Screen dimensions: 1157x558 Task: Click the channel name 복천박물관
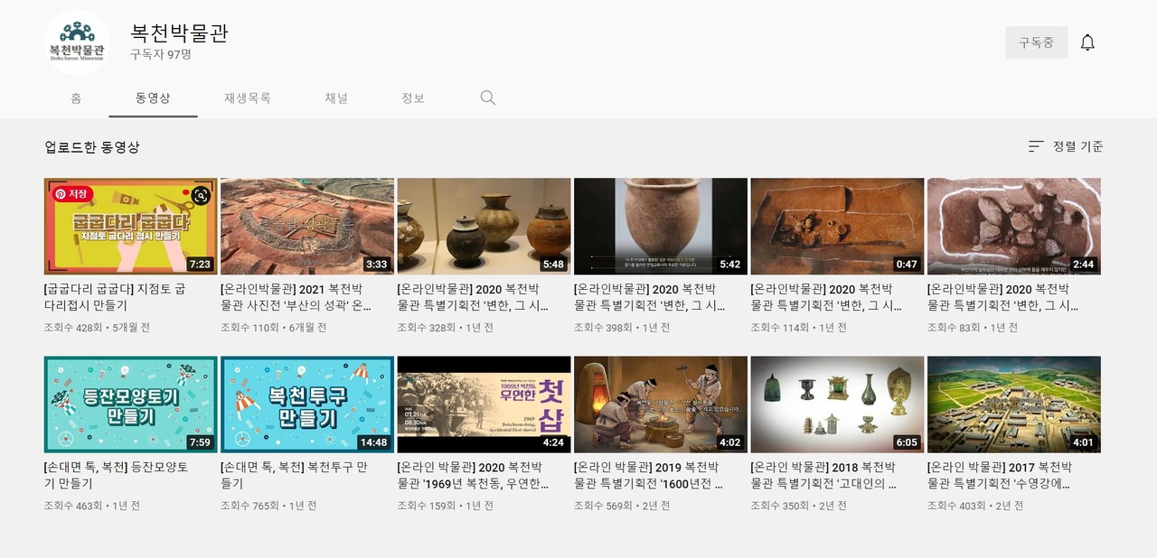pyautogui.click(x=180, y=34)
